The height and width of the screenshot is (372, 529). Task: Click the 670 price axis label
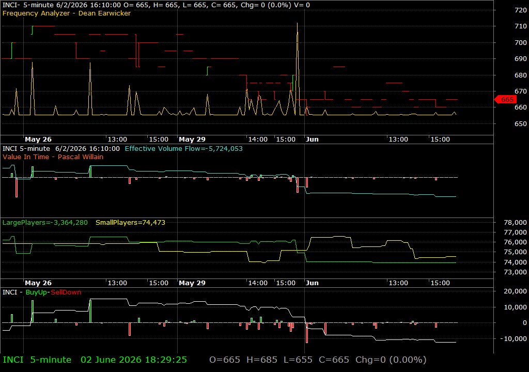click(521, 91)
